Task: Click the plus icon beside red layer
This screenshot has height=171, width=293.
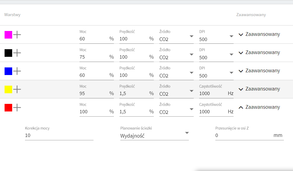Action: (17, 108)
